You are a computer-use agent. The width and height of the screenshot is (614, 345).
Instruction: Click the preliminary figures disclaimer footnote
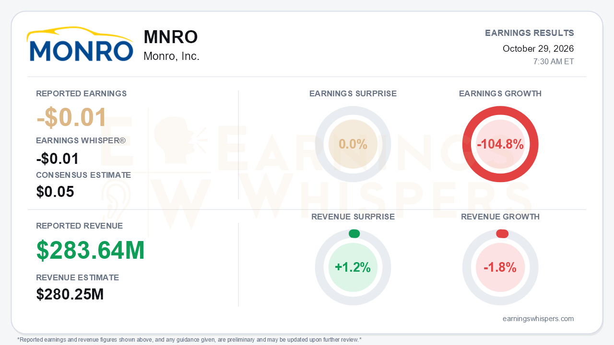click(189, 340)
